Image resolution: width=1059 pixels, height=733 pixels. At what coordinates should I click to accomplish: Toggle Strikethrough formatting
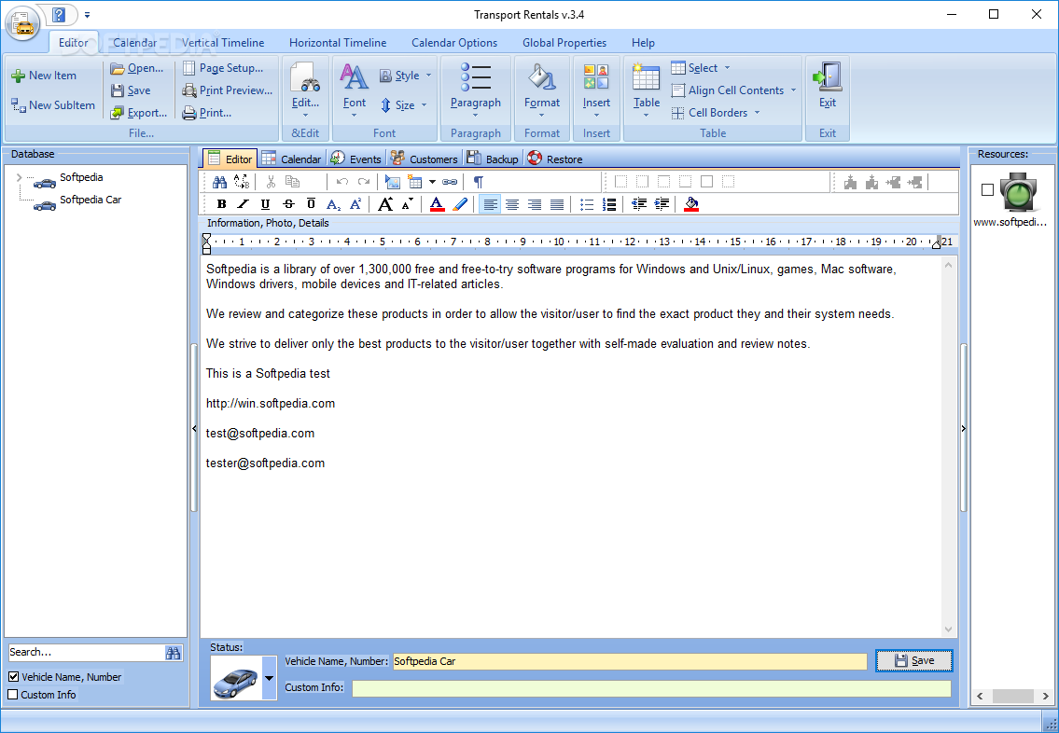click(288, 204)
